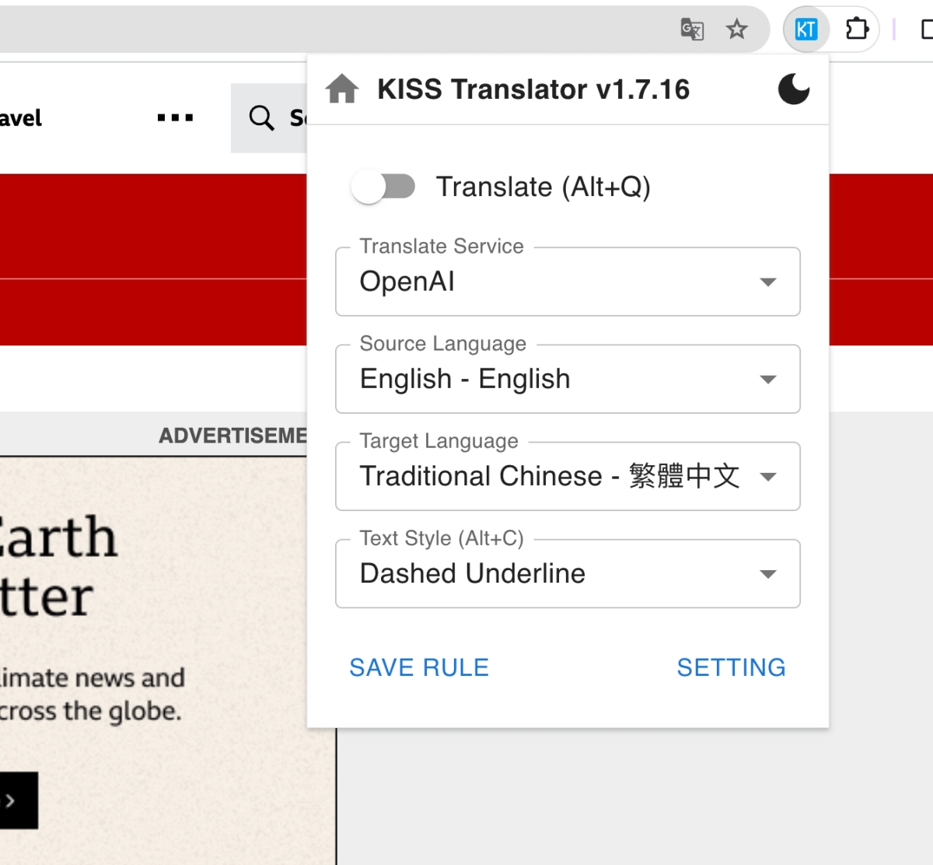Open SETTING in the translator popup
The image size is (933, 865).
tap(731, 667)
